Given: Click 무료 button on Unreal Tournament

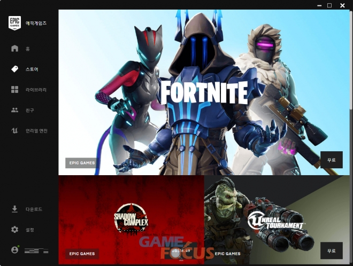Looking at the screenshot, I should click(x=332, y=251).
